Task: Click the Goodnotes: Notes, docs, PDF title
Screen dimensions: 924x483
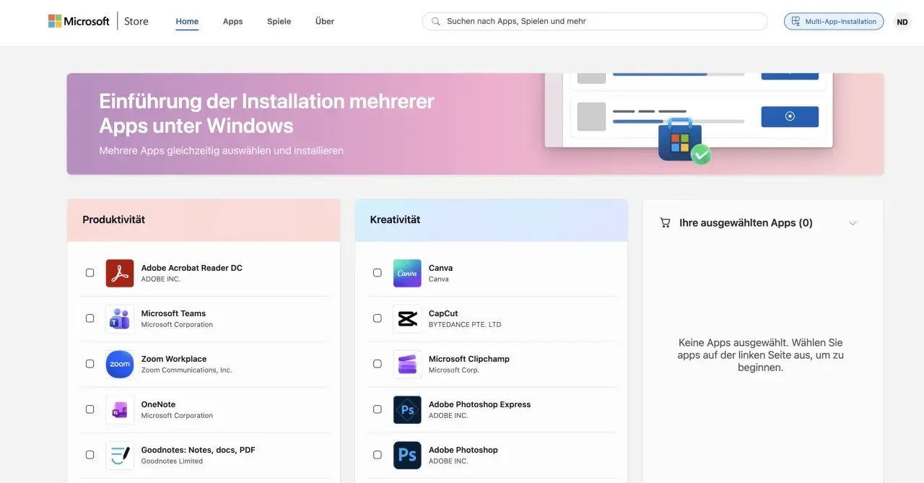Action: click(x=198, y=450)
